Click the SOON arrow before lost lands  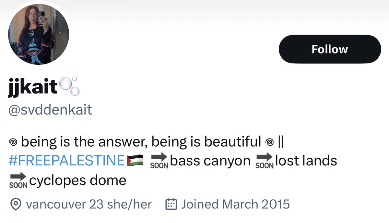[265, 161]
